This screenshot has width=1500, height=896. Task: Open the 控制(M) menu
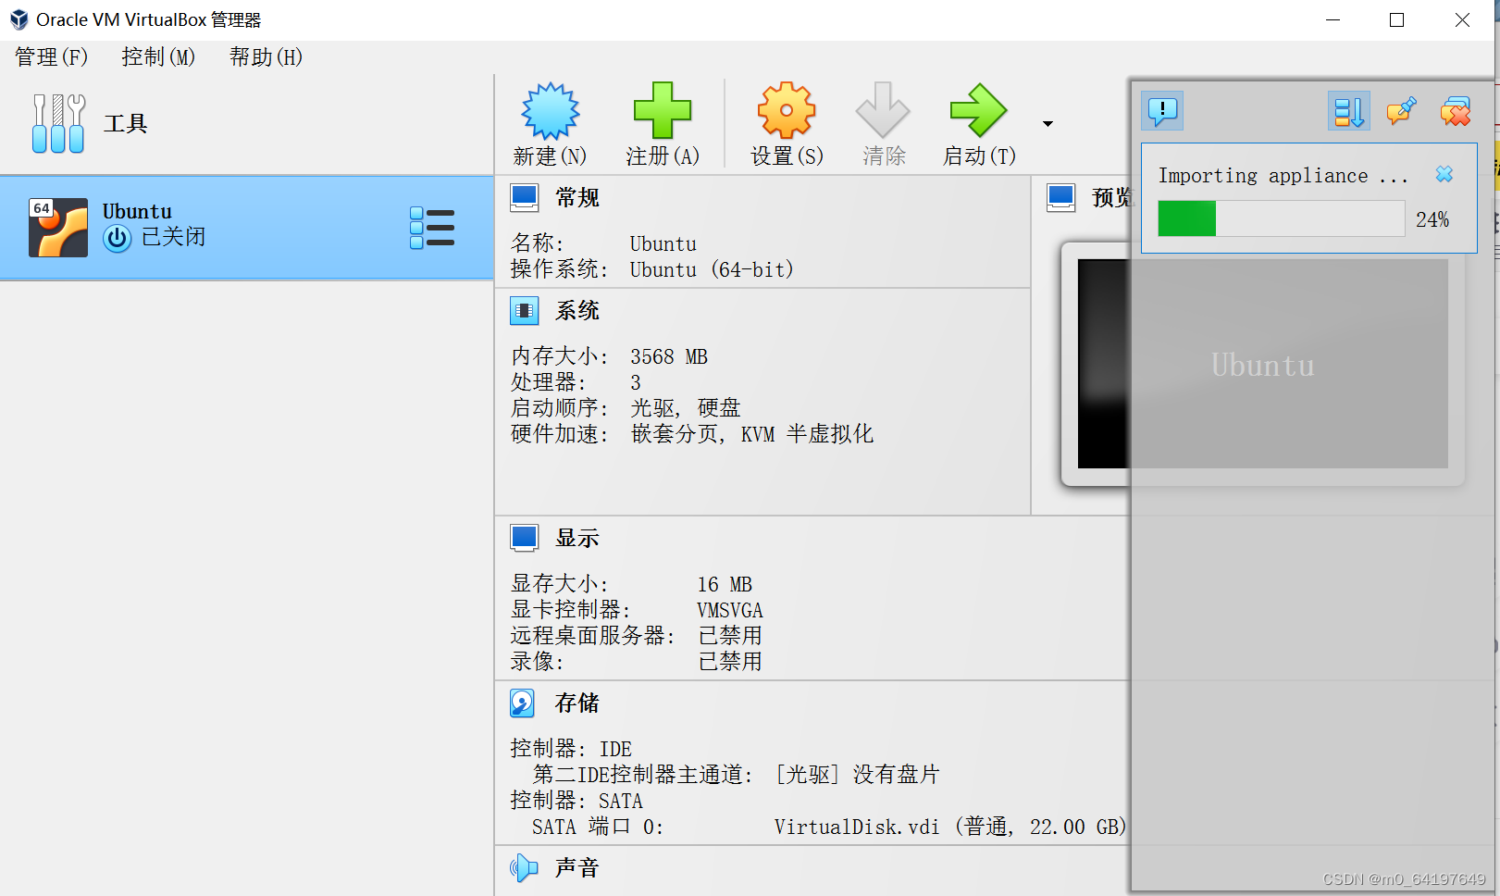[158, 57]
